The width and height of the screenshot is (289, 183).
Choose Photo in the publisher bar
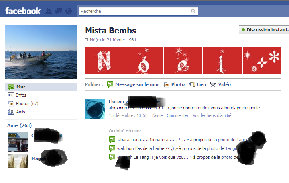(x=177, y=84)
